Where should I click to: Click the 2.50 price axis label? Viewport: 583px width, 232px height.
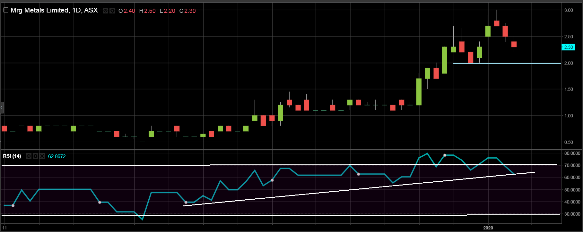point(569,37)
